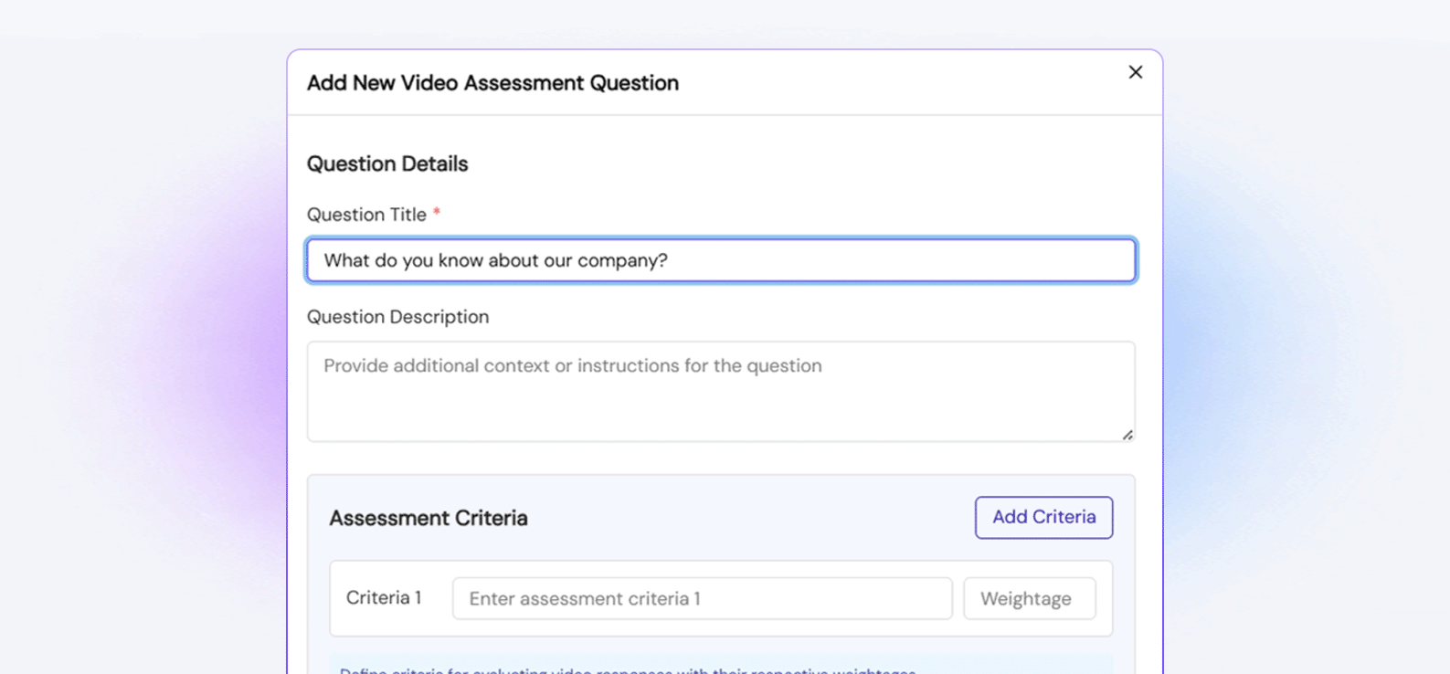Click the Question Description label
Screen dimensions: 1450x674
397,317
